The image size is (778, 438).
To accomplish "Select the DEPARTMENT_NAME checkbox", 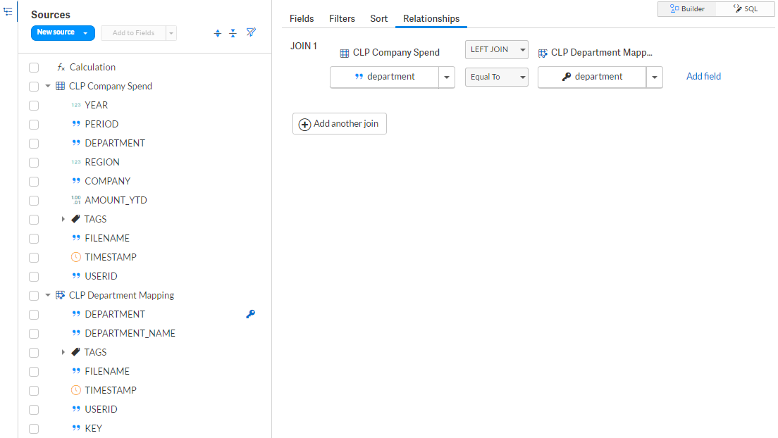I will pyautogui.click(x=34, y=334).
